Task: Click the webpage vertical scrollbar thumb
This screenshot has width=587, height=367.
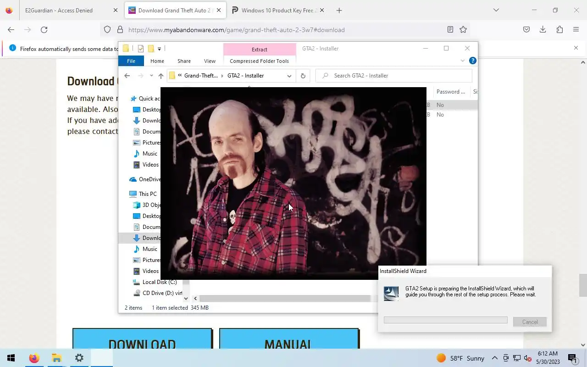Action: (x=583, y=285)
